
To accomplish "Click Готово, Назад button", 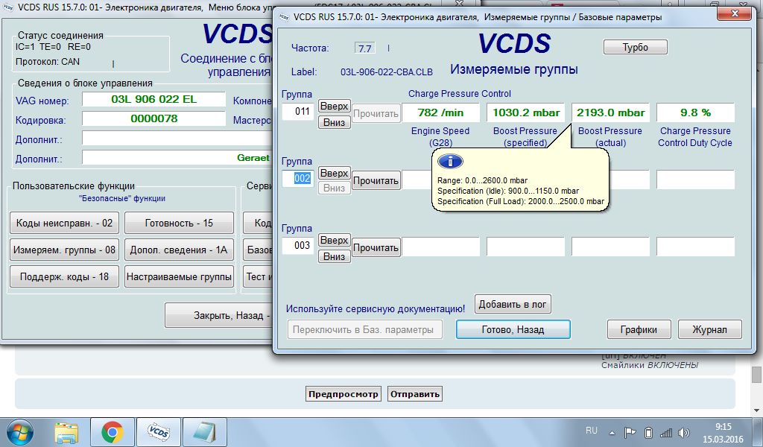I will point(513,329).
